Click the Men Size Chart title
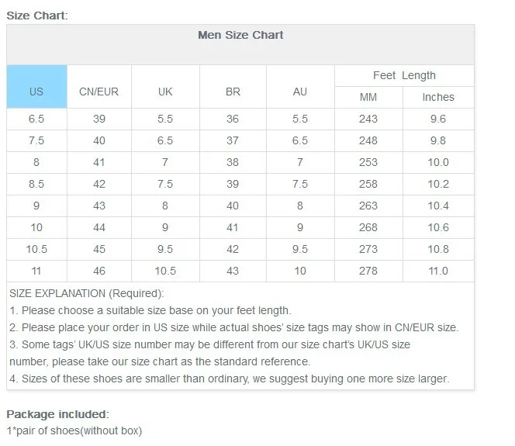515x446 pixels. tap(240, 35)
